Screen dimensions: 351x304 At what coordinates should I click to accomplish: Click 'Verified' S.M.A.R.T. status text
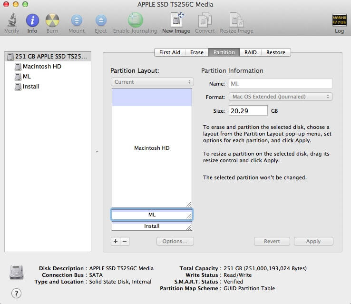pos(233,282)
